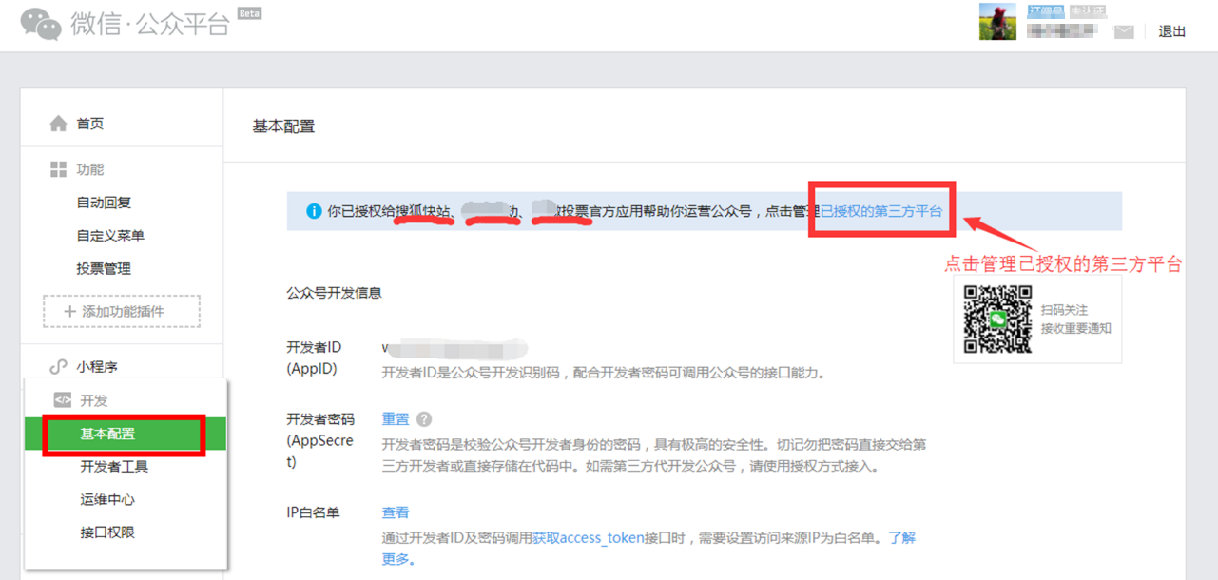Click the info icon in the authorization banner
Image resolution: width=1218 pixels, height=580 pixels.
(315, 211)
